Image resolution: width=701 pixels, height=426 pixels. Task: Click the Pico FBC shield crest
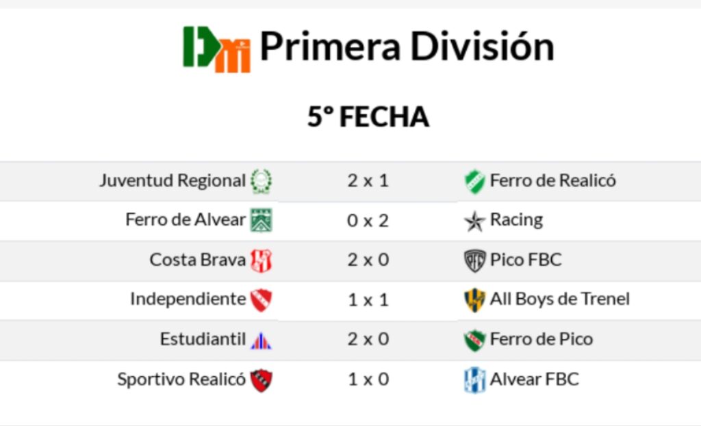point(474,261)
